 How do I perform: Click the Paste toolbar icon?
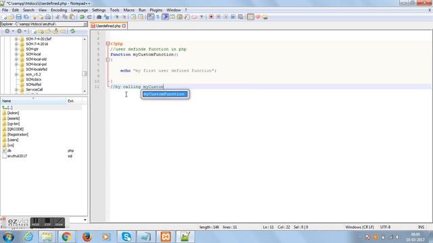[x=72, y=17]
